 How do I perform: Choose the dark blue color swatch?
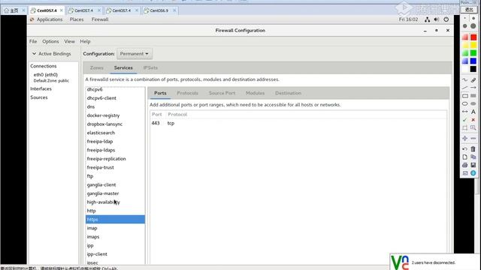click(x=473, y=61)
